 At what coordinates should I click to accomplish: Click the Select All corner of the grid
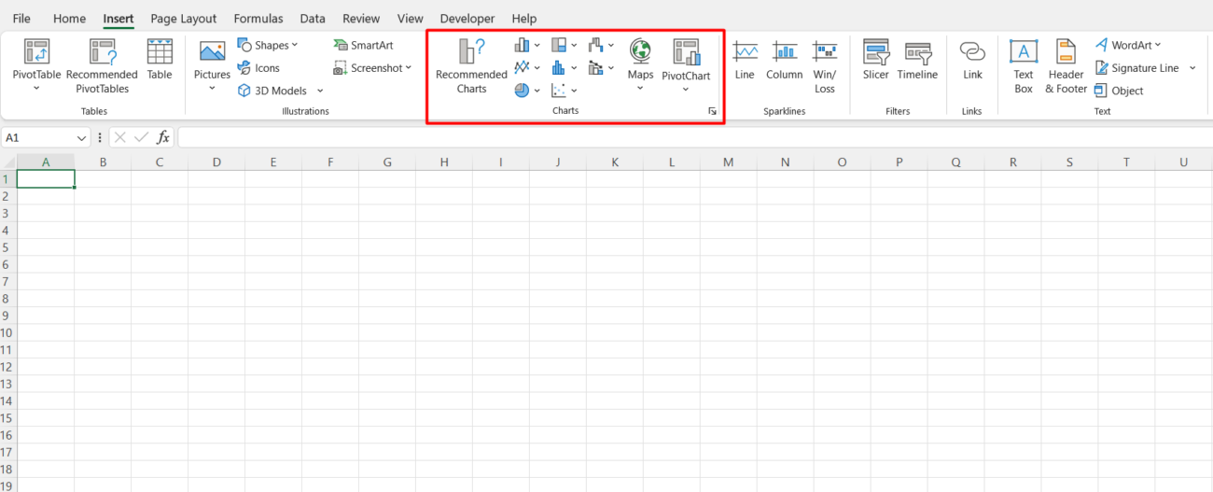click(x=8, y=162)
